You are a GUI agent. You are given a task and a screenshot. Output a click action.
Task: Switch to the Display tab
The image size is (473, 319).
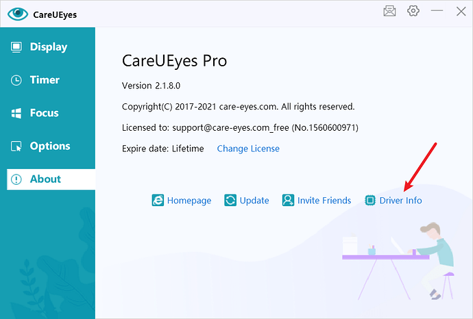pyautogui.click(x=48, y=47)
